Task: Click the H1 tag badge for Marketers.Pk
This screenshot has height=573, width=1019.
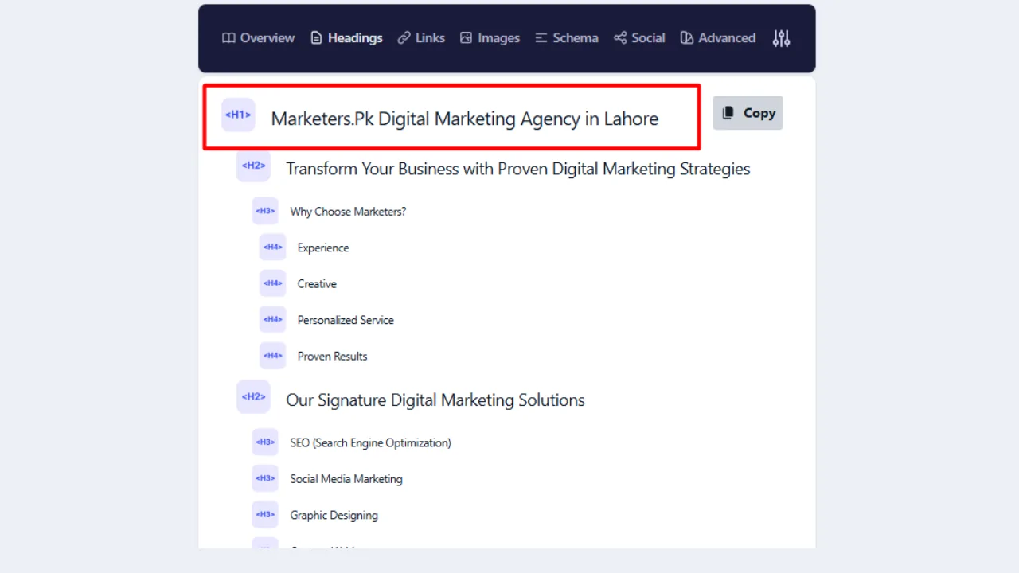Action: [x=238, y=115]
